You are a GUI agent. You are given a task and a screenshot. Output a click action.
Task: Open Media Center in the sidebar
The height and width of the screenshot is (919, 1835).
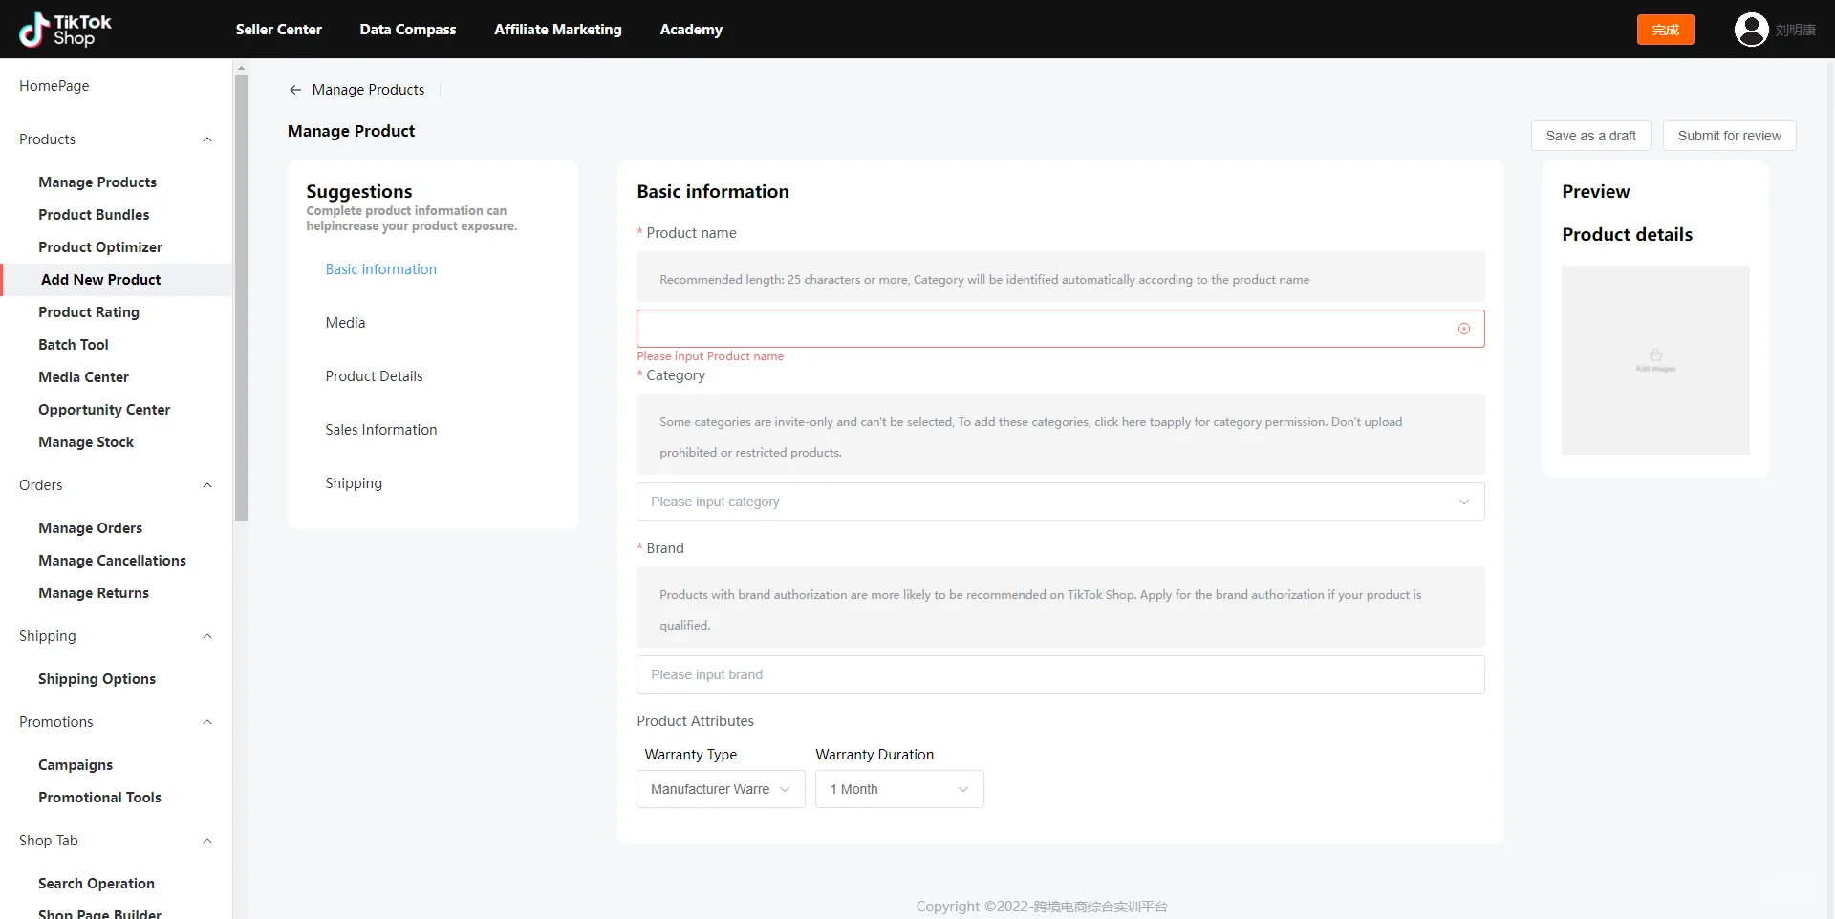coord(83,377)
